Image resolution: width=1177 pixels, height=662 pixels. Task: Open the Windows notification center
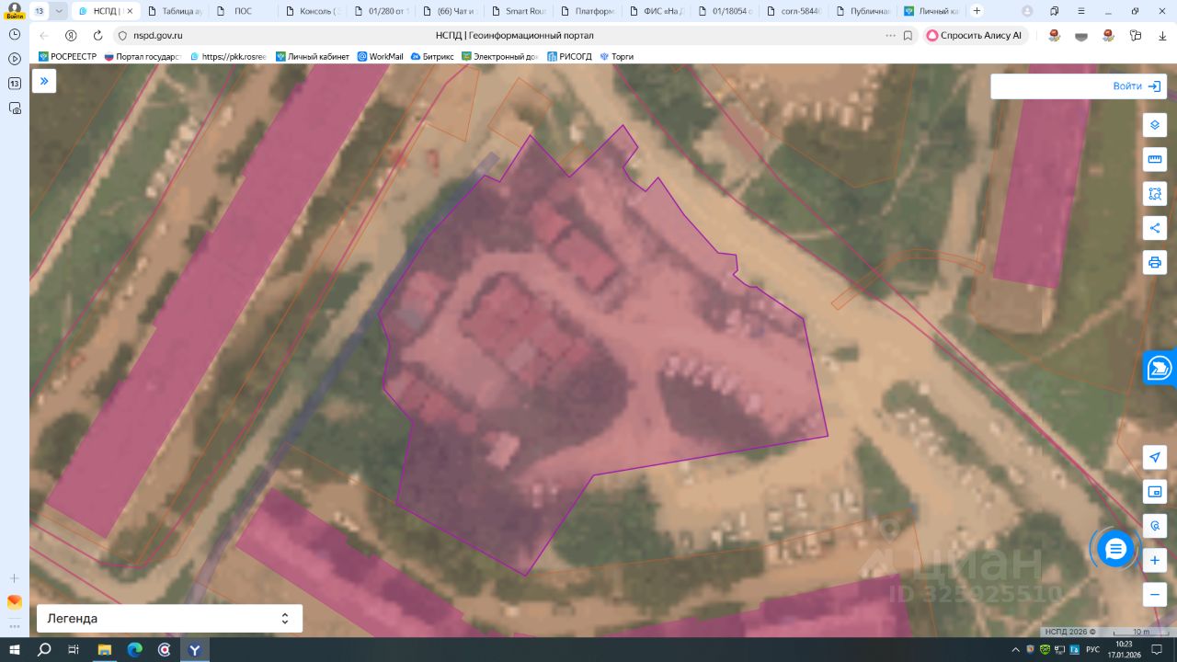[1159, 650]
